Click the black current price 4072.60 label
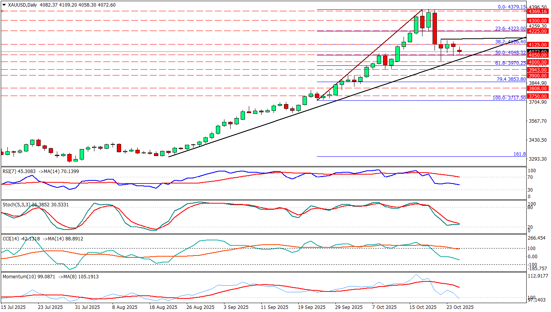This screenshot has height=312, width=551. pyautogui.click(x=538, y=51)
